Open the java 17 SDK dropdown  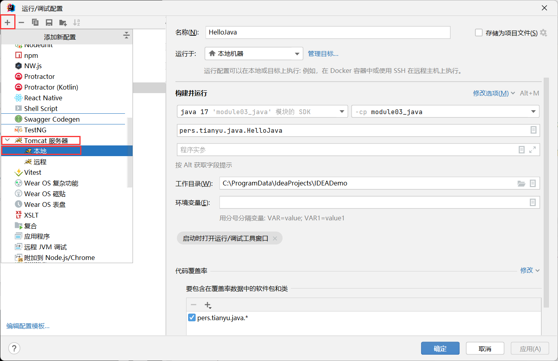coord(262,111)
